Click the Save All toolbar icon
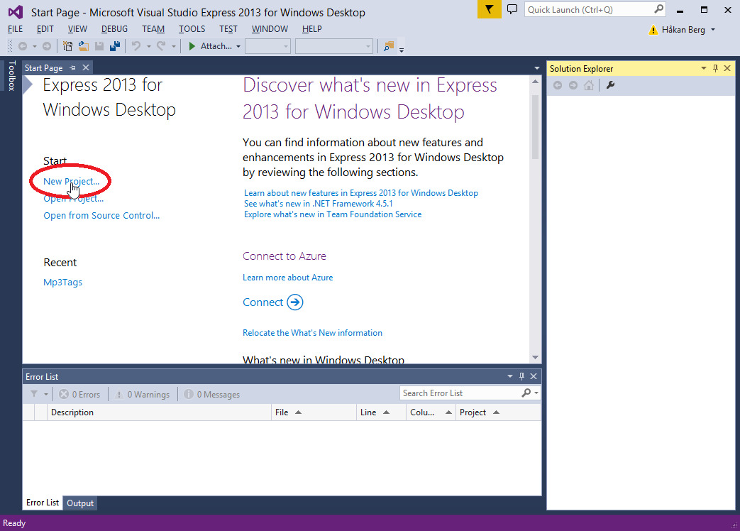 [x=115, y=46]
